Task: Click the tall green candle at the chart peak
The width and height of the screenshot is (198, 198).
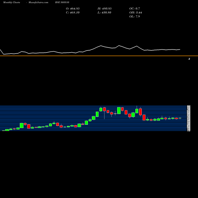Action: coord(119,110)
